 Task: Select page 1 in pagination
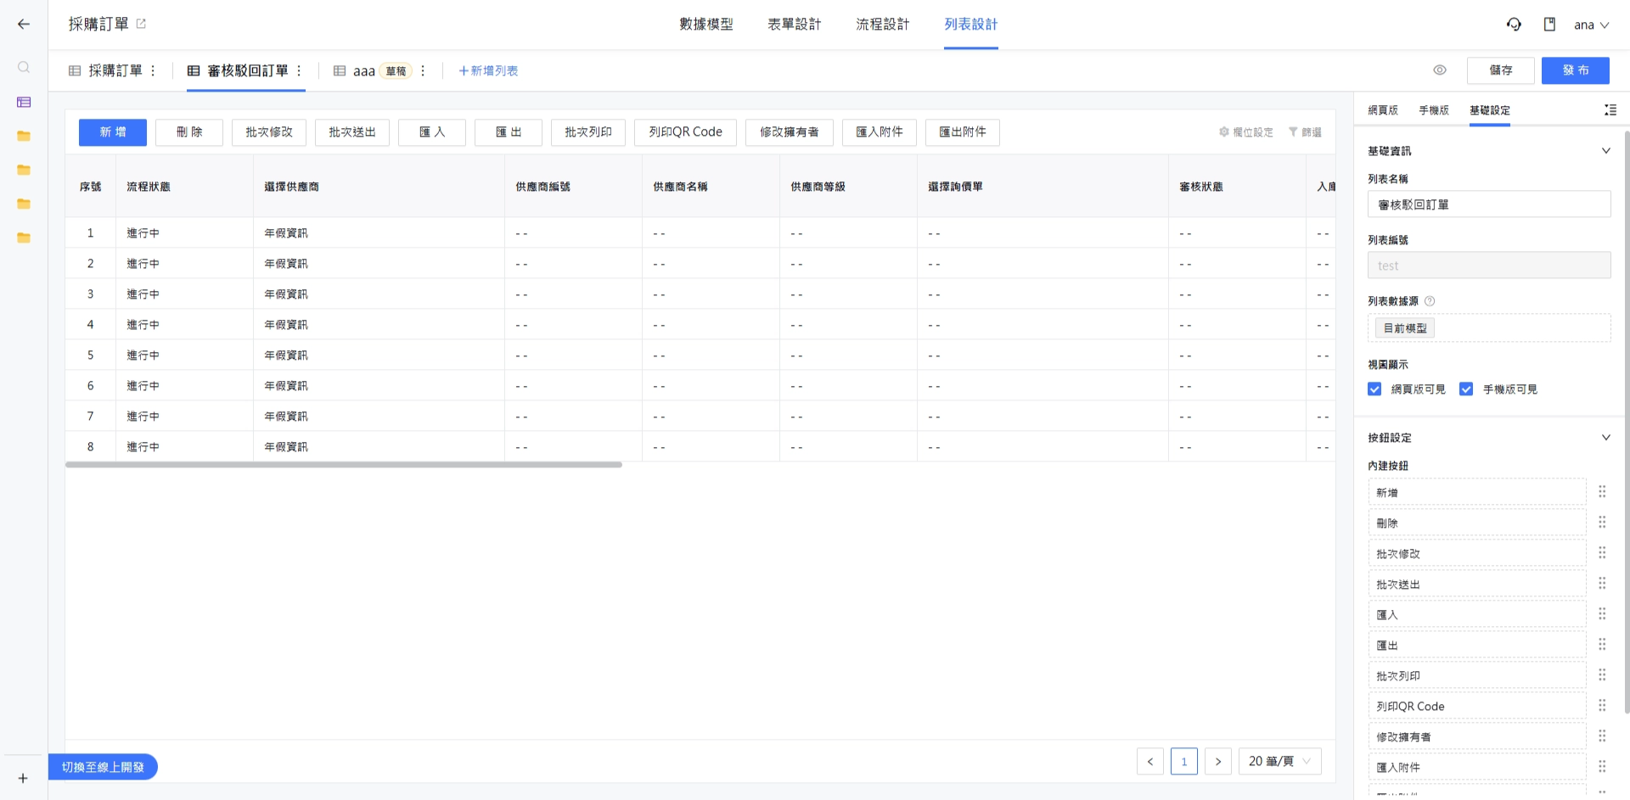point(1184,761)
